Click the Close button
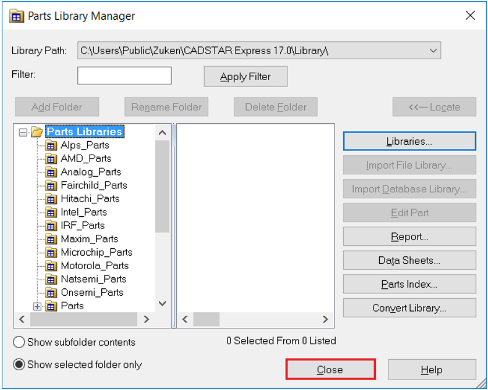 pos(330,370)
